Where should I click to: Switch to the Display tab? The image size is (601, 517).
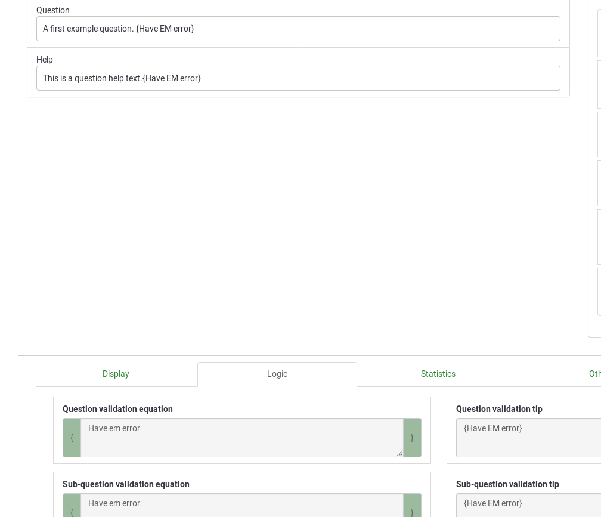[x=116, y=374]
